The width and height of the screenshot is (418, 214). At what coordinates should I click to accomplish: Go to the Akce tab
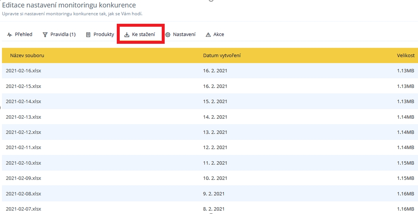pyautogui.click(x=218, y=34)
